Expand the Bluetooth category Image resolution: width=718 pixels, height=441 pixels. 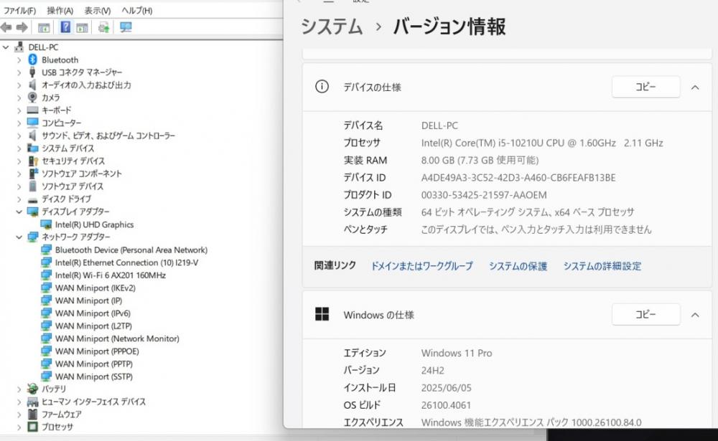(19, 60)
